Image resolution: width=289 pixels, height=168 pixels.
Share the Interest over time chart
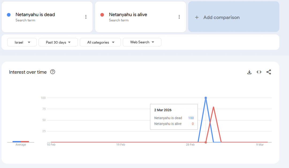tap(269, 72)
